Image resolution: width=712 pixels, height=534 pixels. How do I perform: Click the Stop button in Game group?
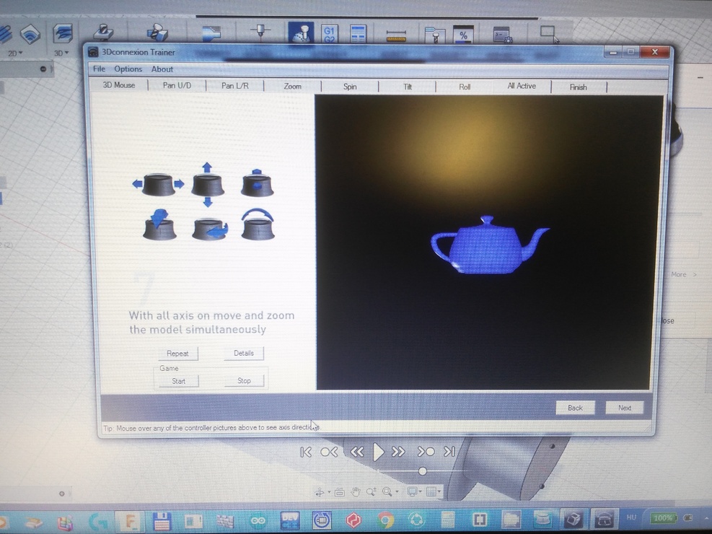244,380
